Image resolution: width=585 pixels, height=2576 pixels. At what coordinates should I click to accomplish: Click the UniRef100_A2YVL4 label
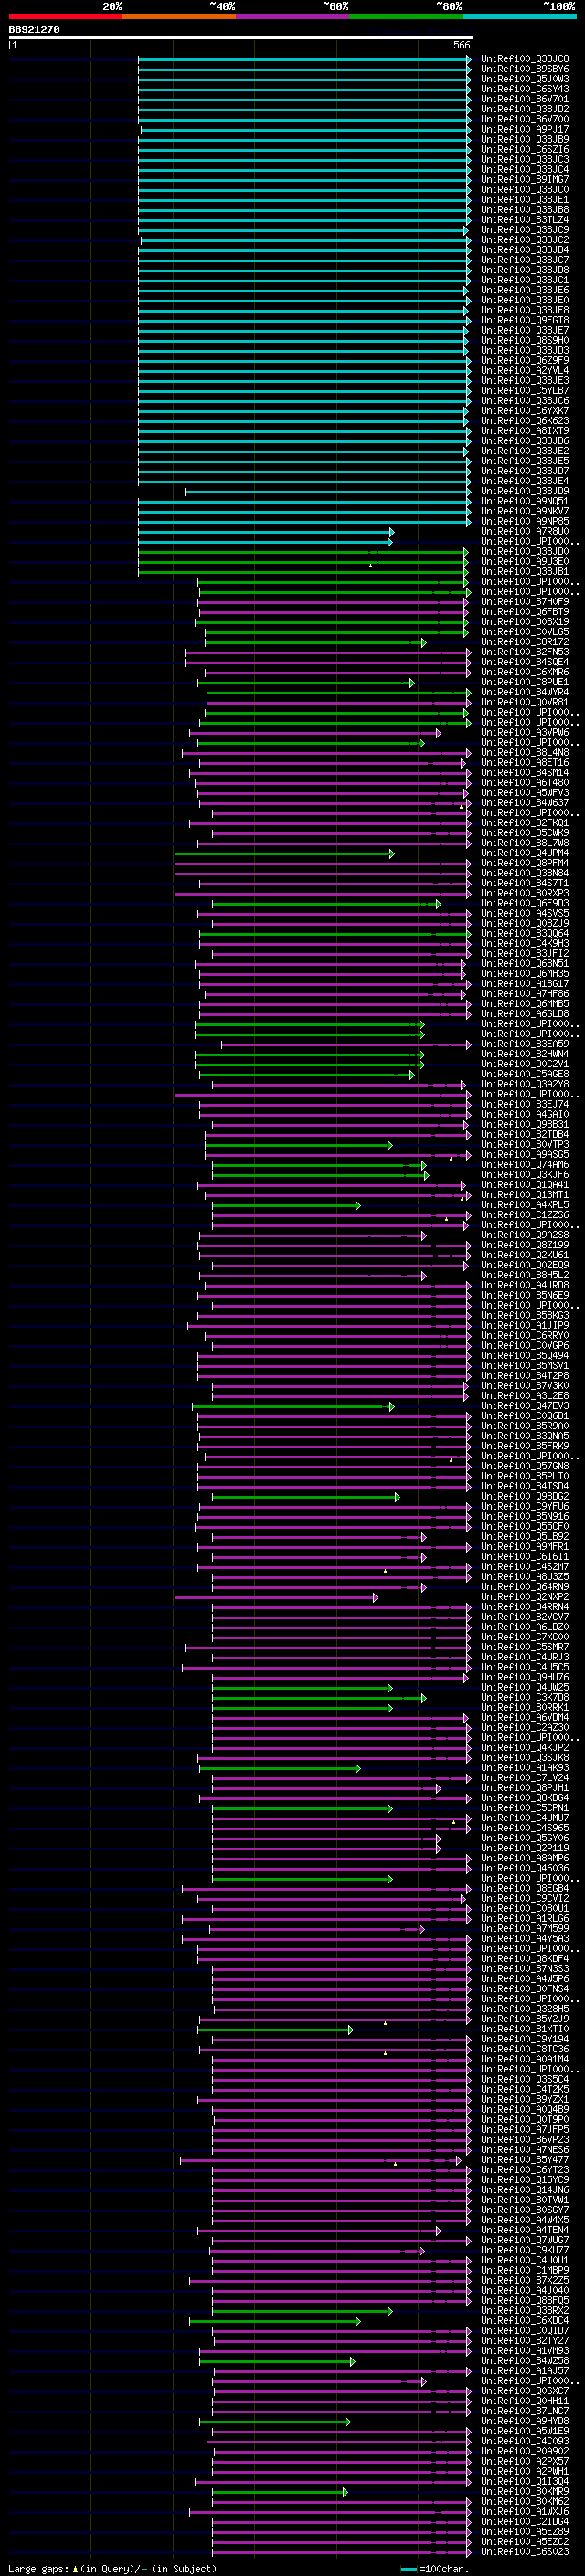pos(524,371)
